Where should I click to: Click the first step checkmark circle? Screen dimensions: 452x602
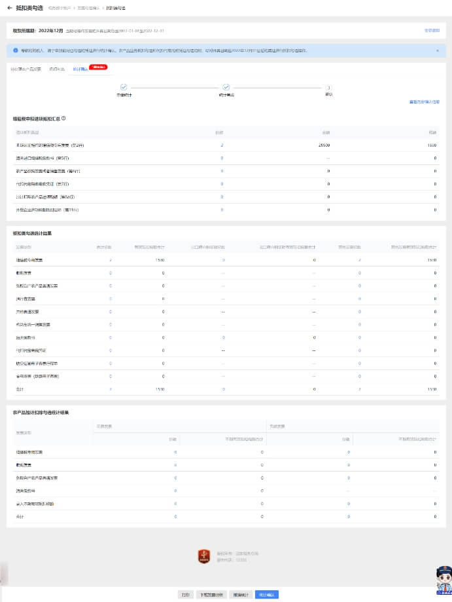pyautogui.click(x=124, y=87)
